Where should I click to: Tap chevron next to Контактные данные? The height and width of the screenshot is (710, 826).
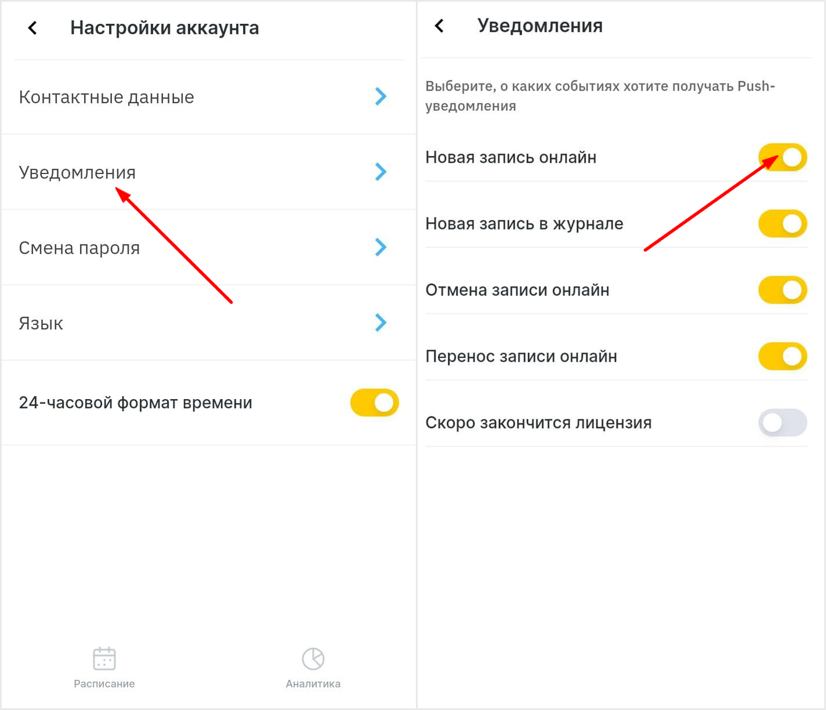[x=381, y=96]
